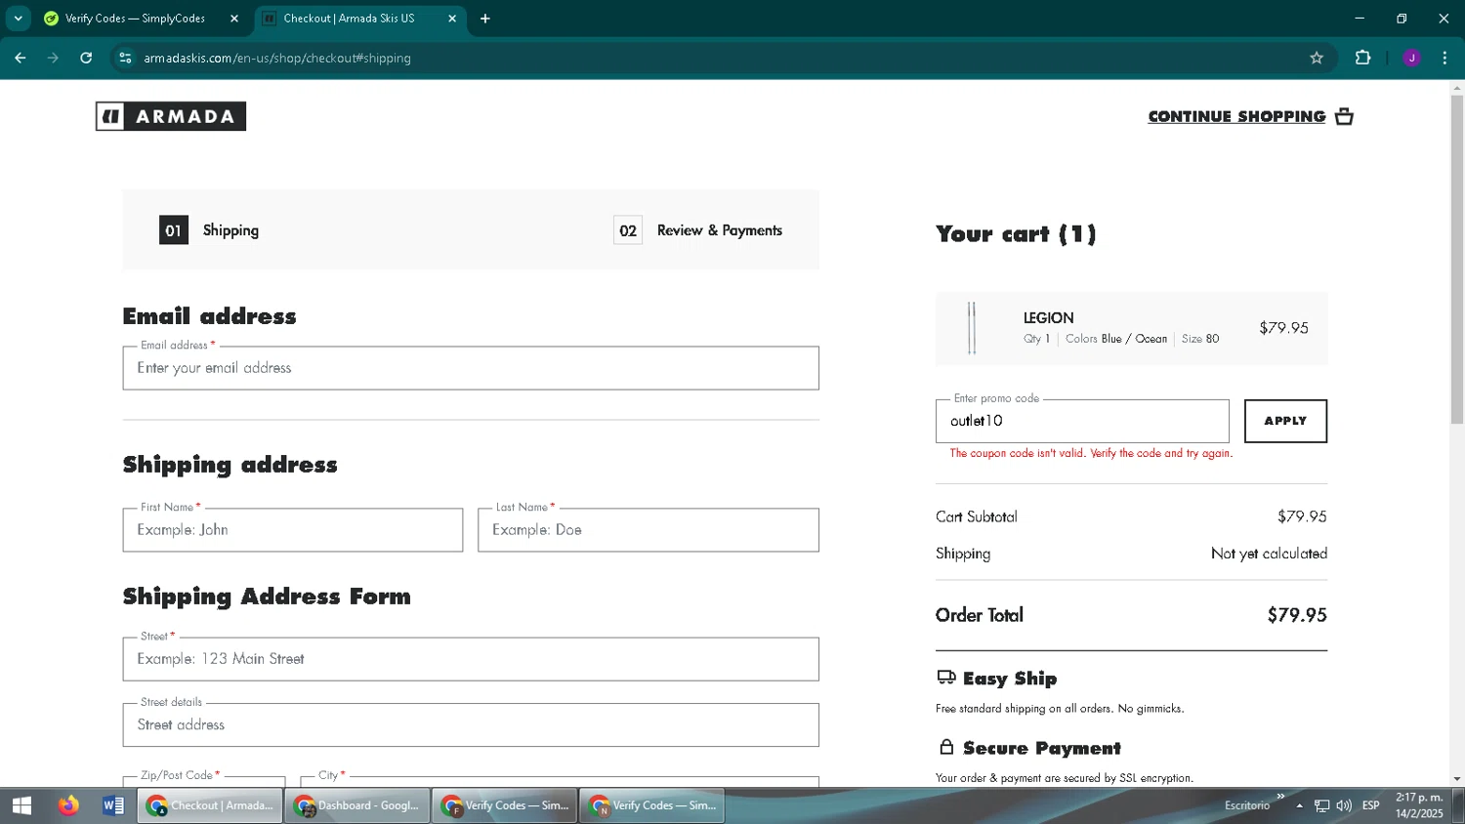Focus the First Name field
Screen dimensions: 1465x824
tap(293, 530)
